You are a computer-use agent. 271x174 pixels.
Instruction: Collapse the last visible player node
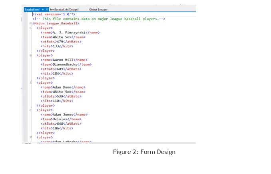coord(31,137)
